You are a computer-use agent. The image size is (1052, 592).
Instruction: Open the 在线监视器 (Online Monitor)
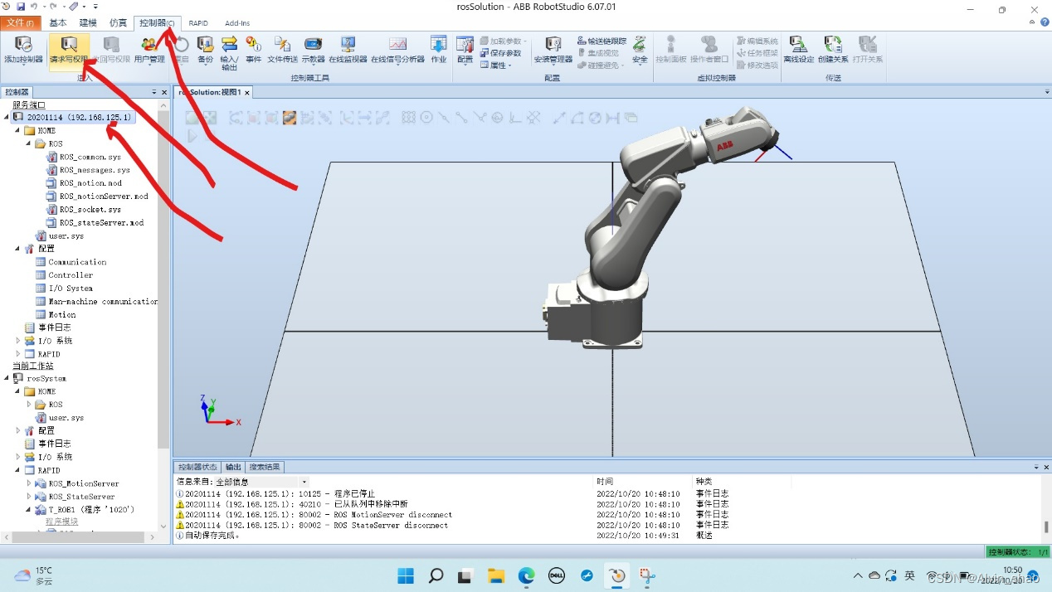click(348, 50)
